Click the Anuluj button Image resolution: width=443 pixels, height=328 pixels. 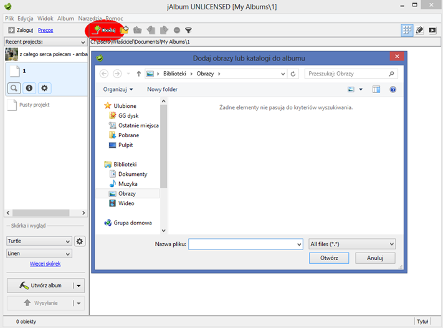(375, 258)
